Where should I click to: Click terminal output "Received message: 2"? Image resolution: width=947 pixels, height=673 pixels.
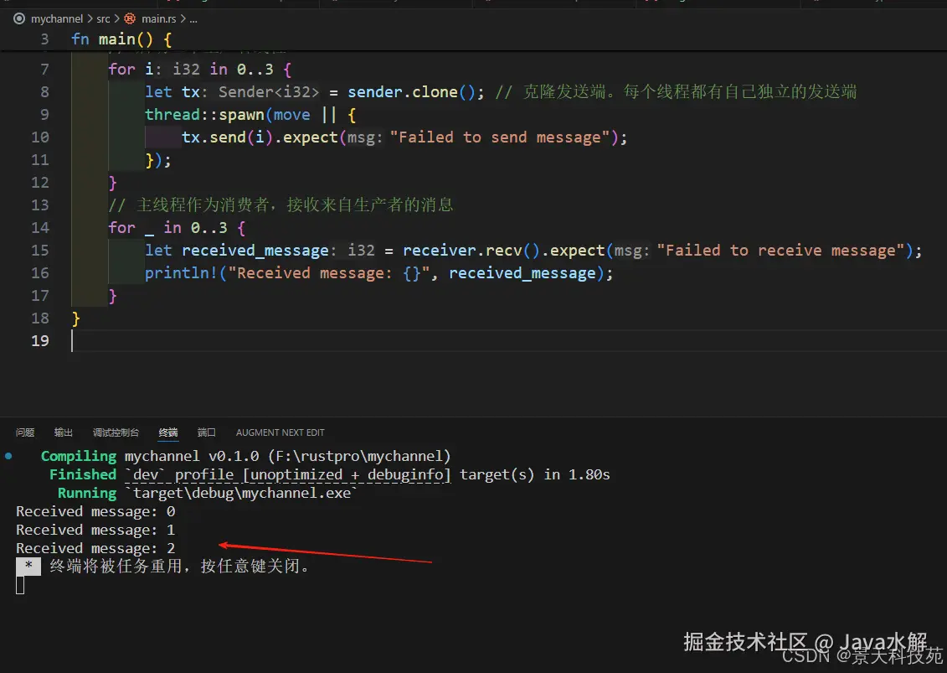tap(95, 548)
